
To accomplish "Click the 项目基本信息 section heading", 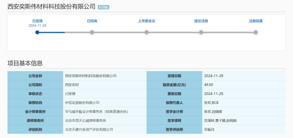I will point(25,63).
